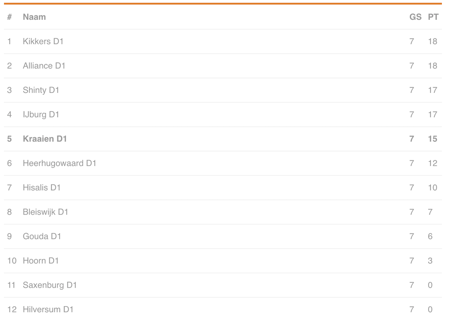Click the PT column header
This screenshot has height=329, width=452.
[433, 17]
